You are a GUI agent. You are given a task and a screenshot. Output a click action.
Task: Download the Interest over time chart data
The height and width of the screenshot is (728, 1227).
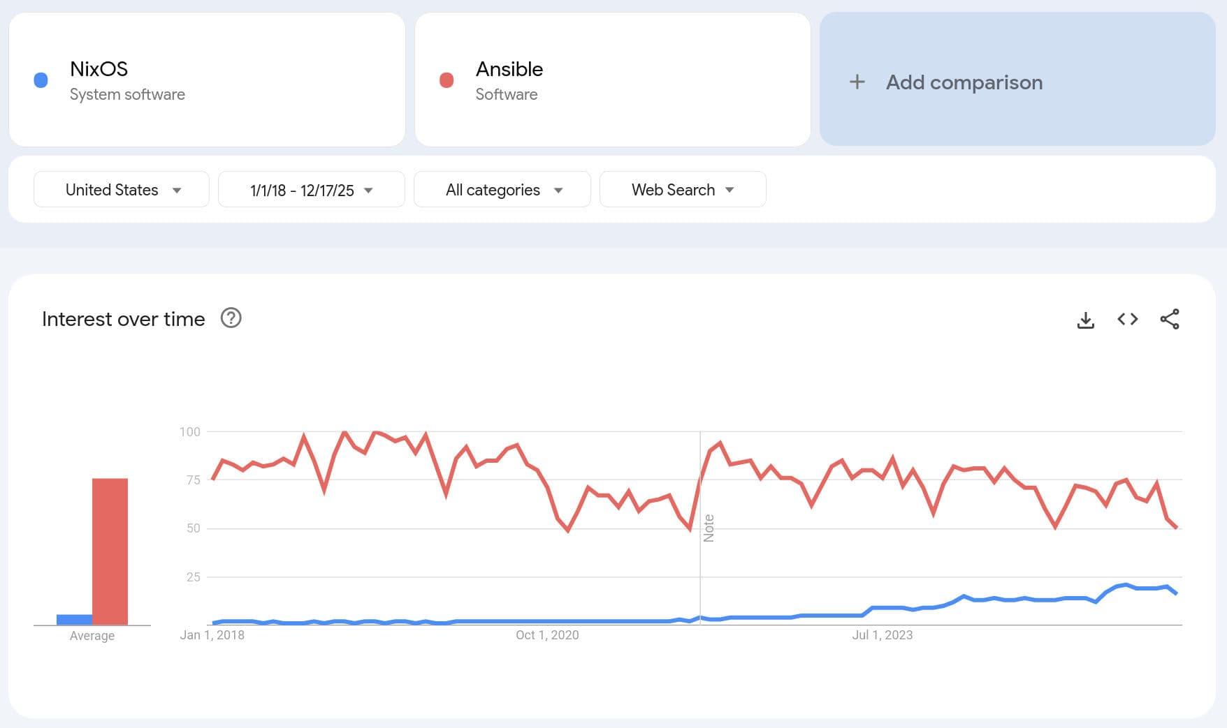(1085, 320)
